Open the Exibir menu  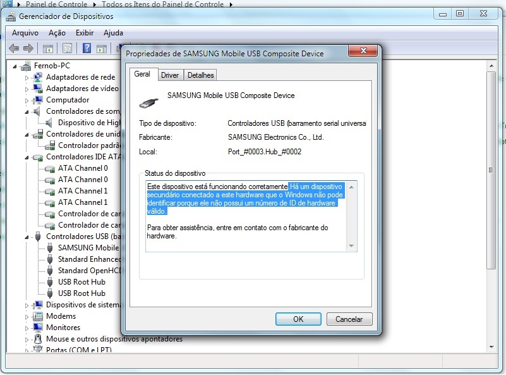(85, 33)
